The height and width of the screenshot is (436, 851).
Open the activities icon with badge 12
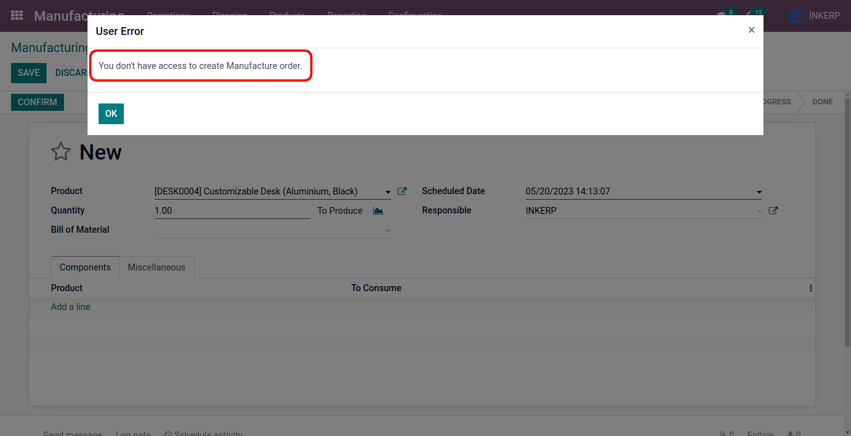(x=755, y=13)
